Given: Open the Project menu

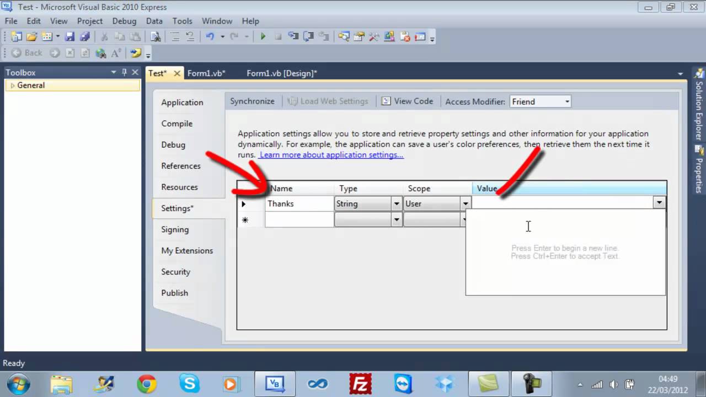Looking at the screenshot, I should point(90,21).
